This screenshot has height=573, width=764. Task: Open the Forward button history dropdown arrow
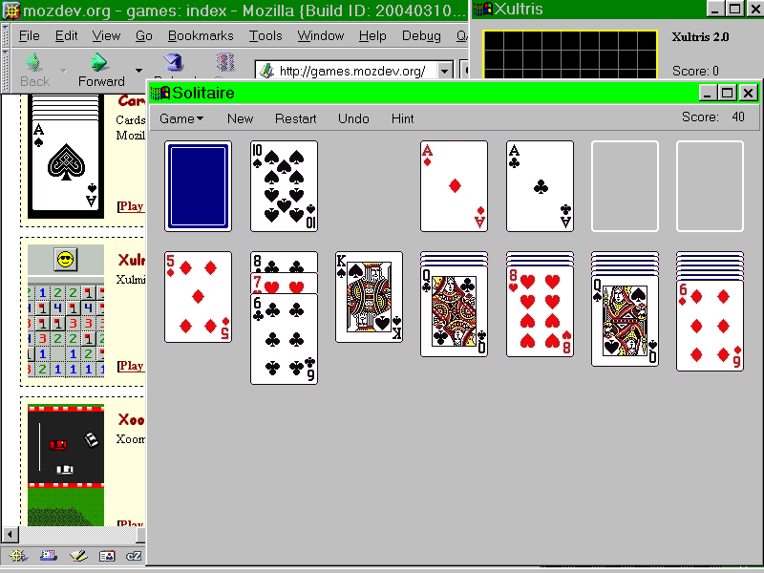[138, 71]
